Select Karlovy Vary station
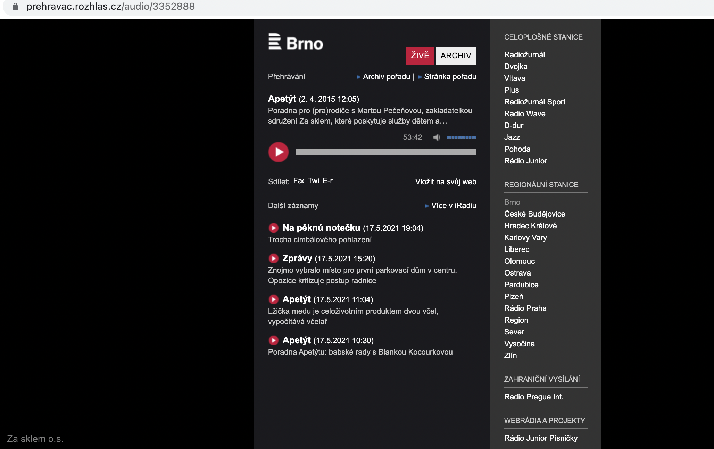 [x=525, y=238]
